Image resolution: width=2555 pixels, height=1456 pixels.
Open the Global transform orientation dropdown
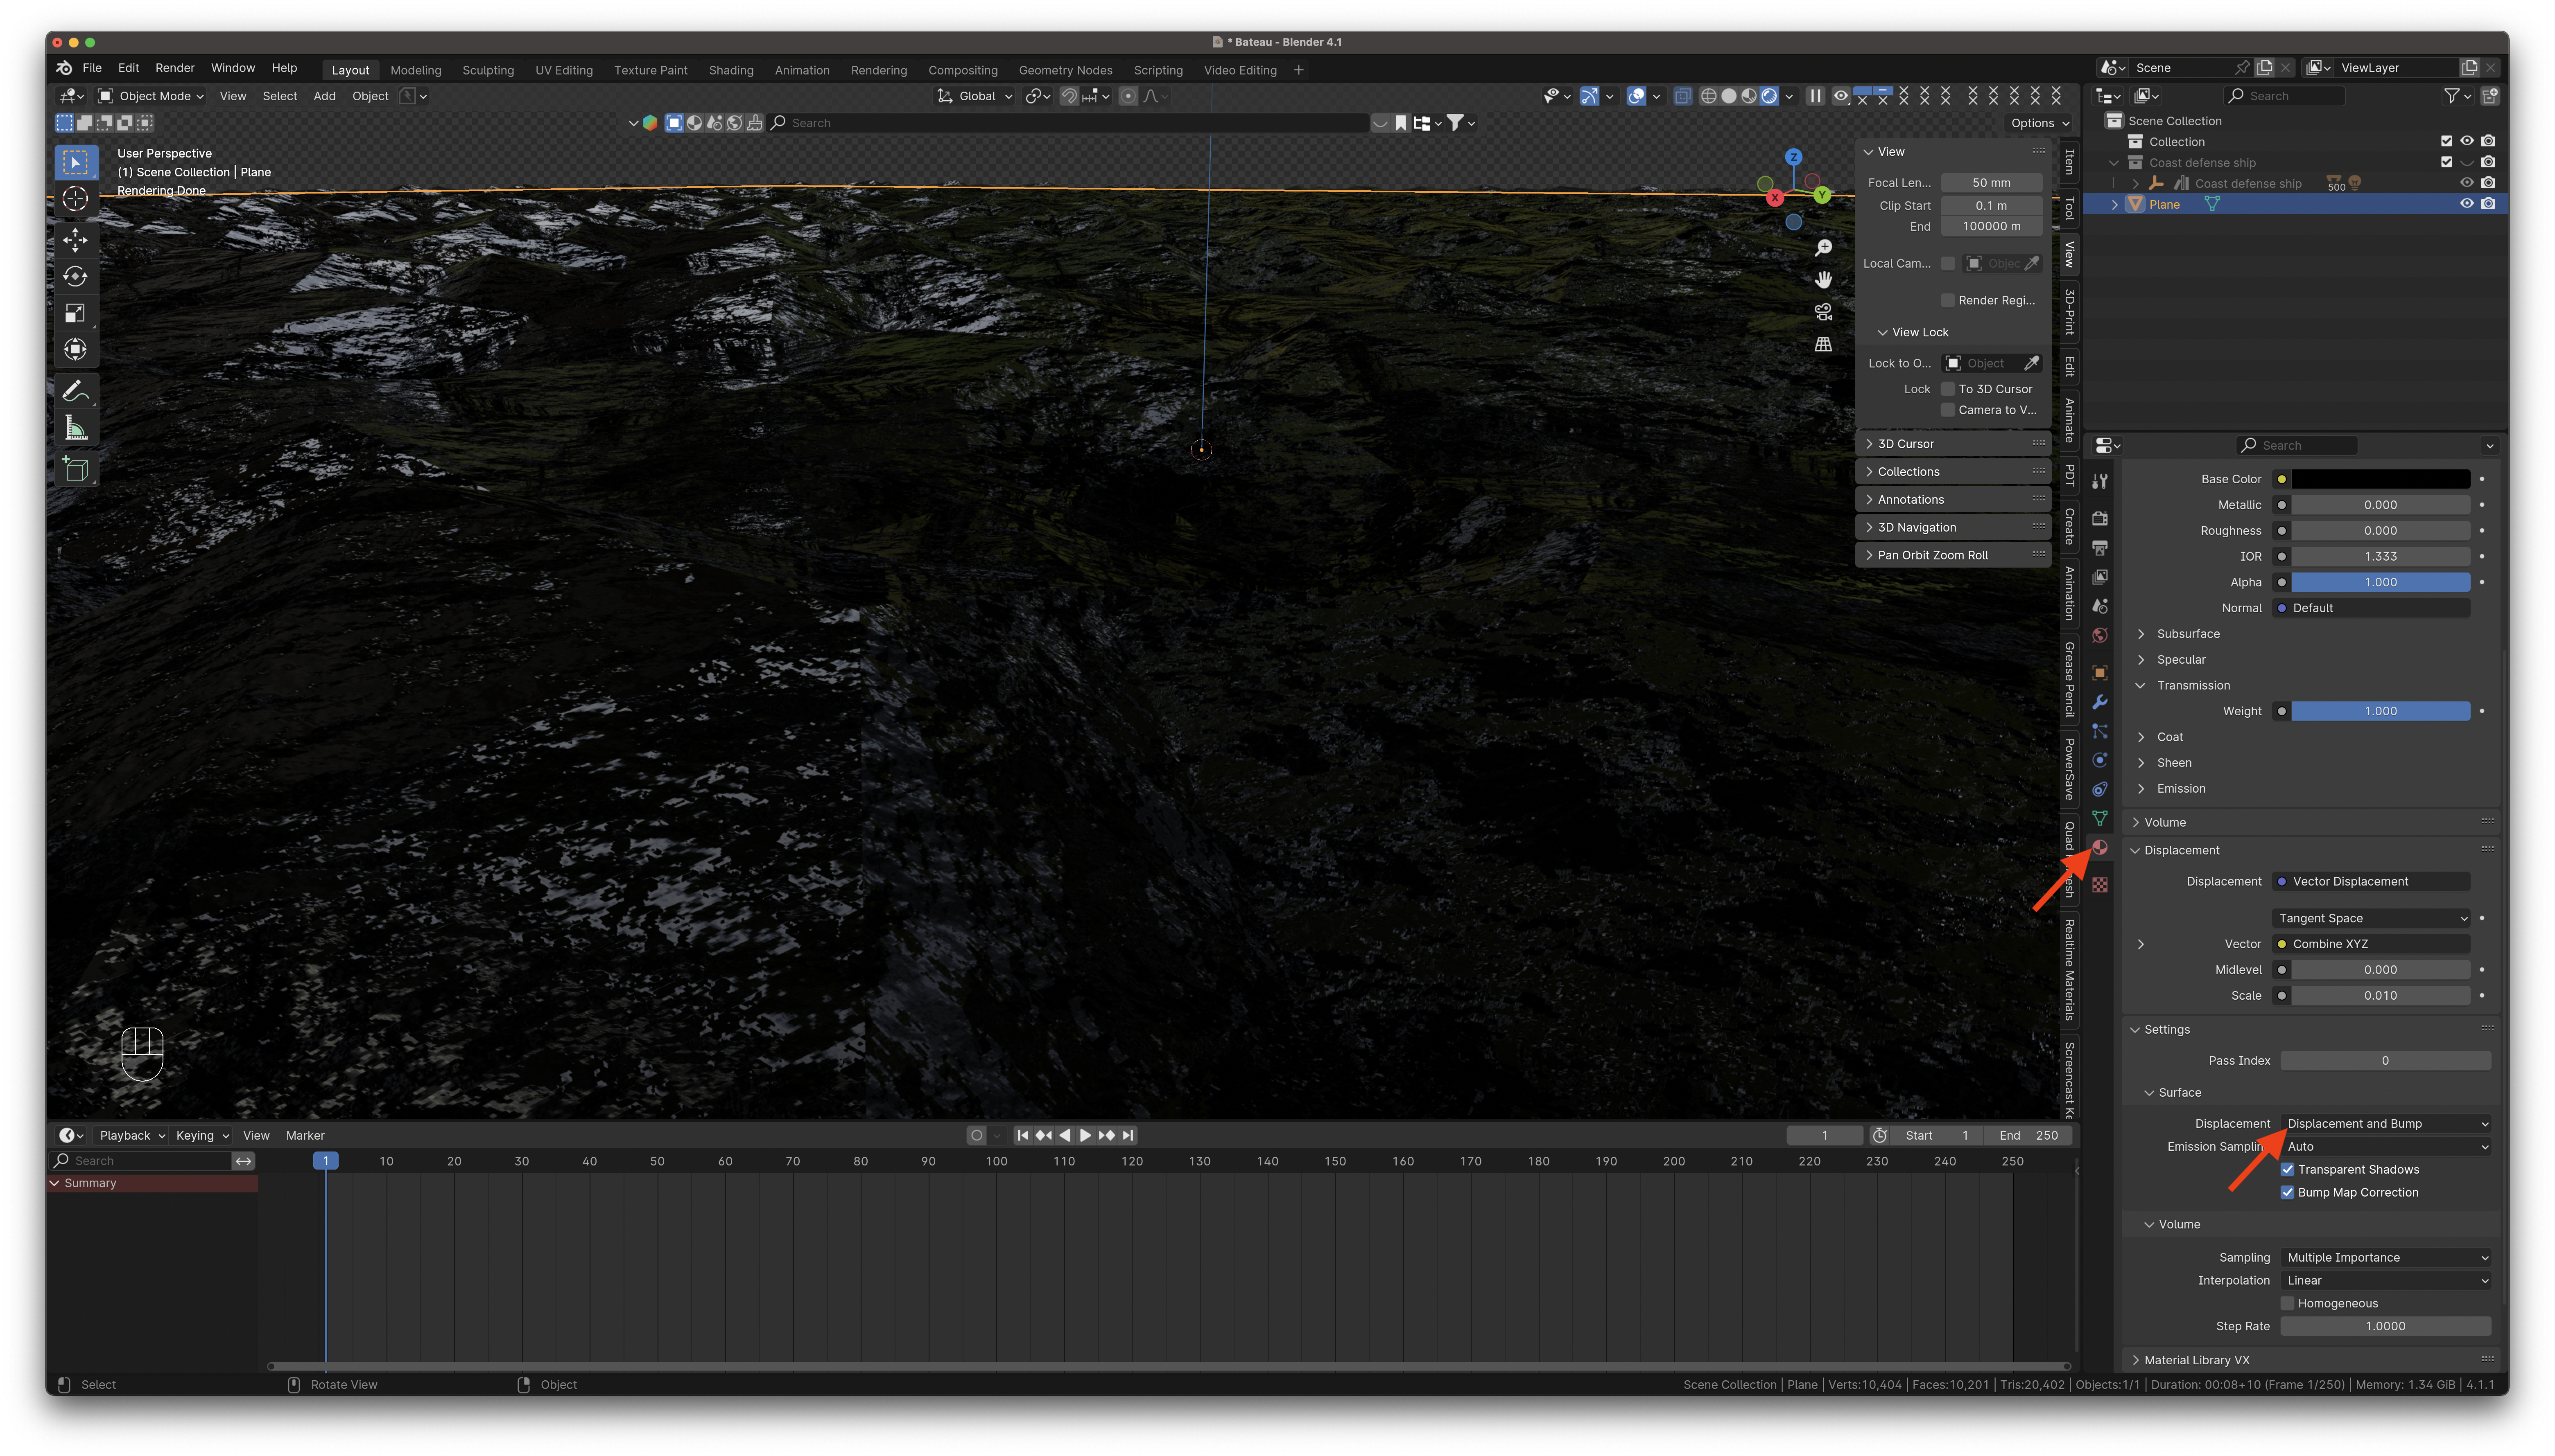[x=975, y=96]
